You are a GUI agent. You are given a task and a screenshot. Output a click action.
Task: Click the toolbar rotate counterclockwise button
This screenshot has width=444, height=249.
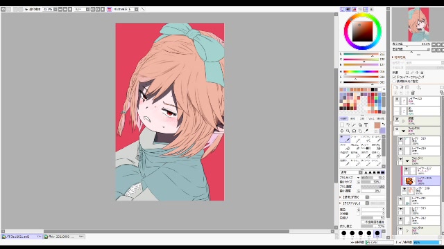(x=92, y=9)
